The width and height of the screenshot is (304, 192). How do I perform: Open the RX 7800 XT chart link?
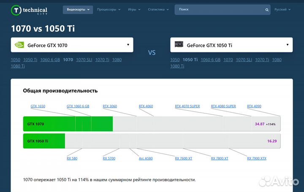[220, 158]
